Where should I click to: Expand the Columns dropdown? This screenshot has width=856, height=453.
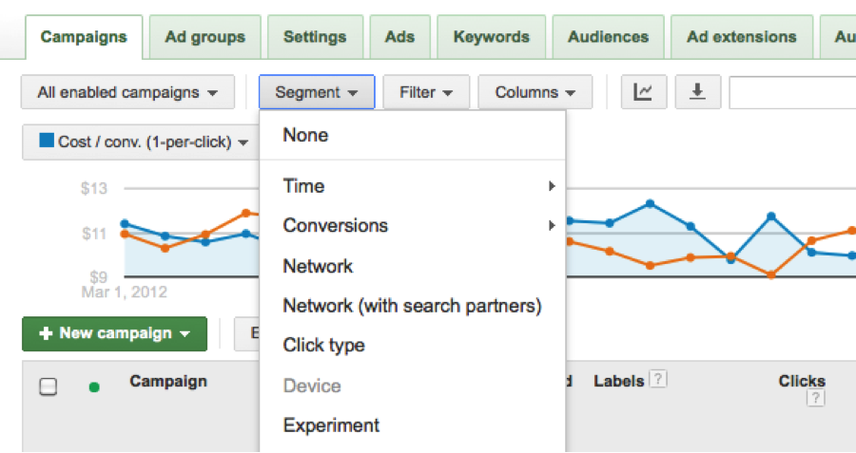point(535,93)
